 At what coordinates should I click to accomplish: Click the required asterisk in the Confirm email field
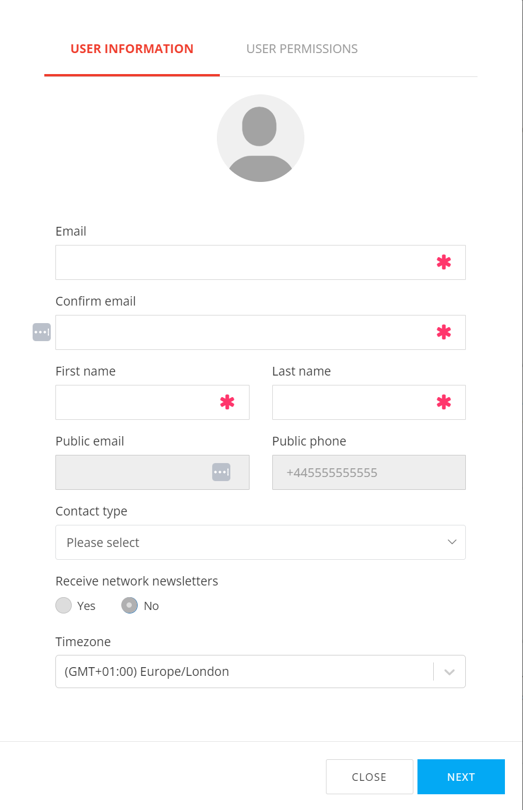coord(444,332)
